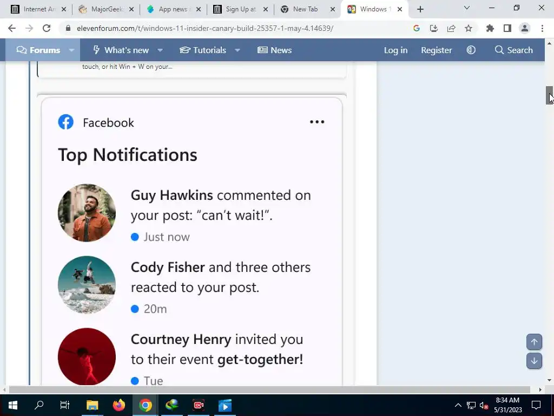Reload the elevenforum page

(47, 28)
